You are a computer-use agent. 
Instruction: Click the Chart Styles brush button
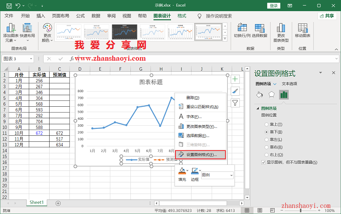tap(235, 91)
